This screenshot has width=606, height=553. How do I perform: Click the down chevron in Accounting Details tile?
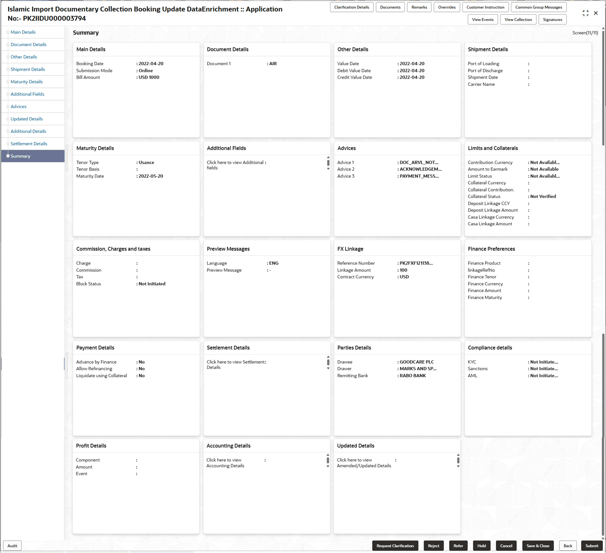click(328, 466)
